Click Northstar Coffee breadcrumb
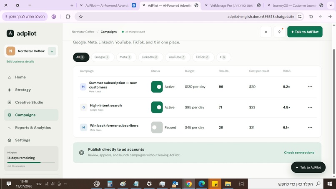The height and width of the screenshot is (189, 336). [x=83, y=32]
